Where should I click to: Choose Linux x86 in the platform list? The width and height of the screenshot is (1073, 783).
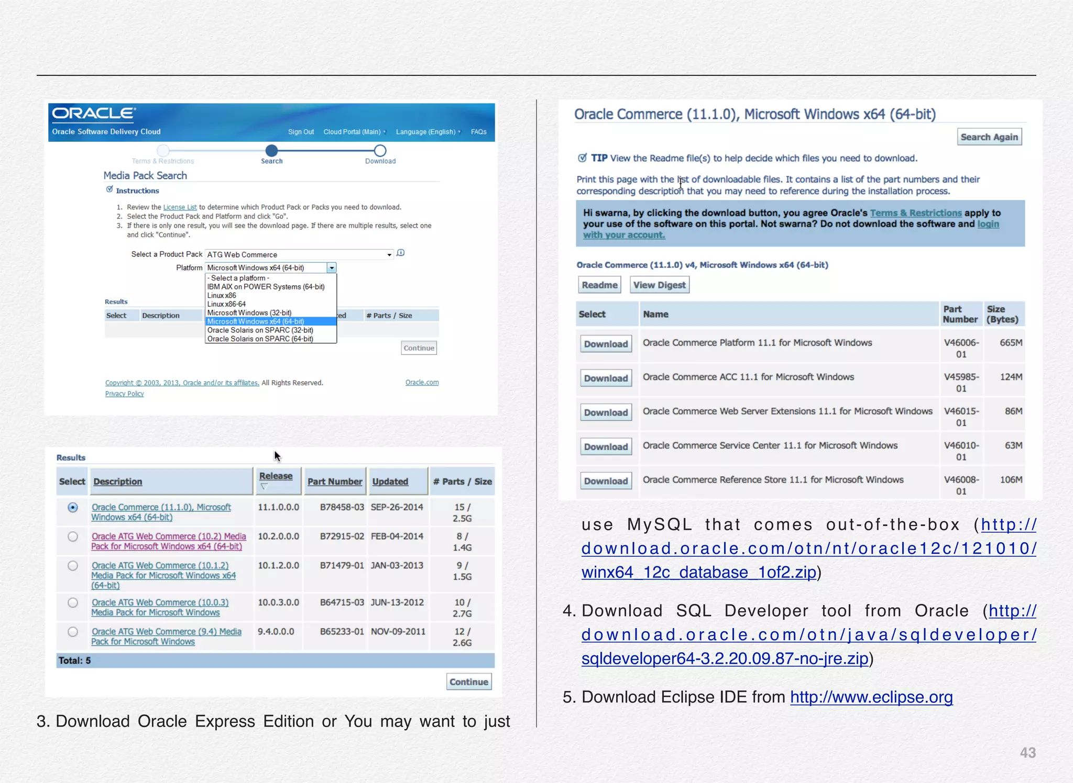[222, 295]
